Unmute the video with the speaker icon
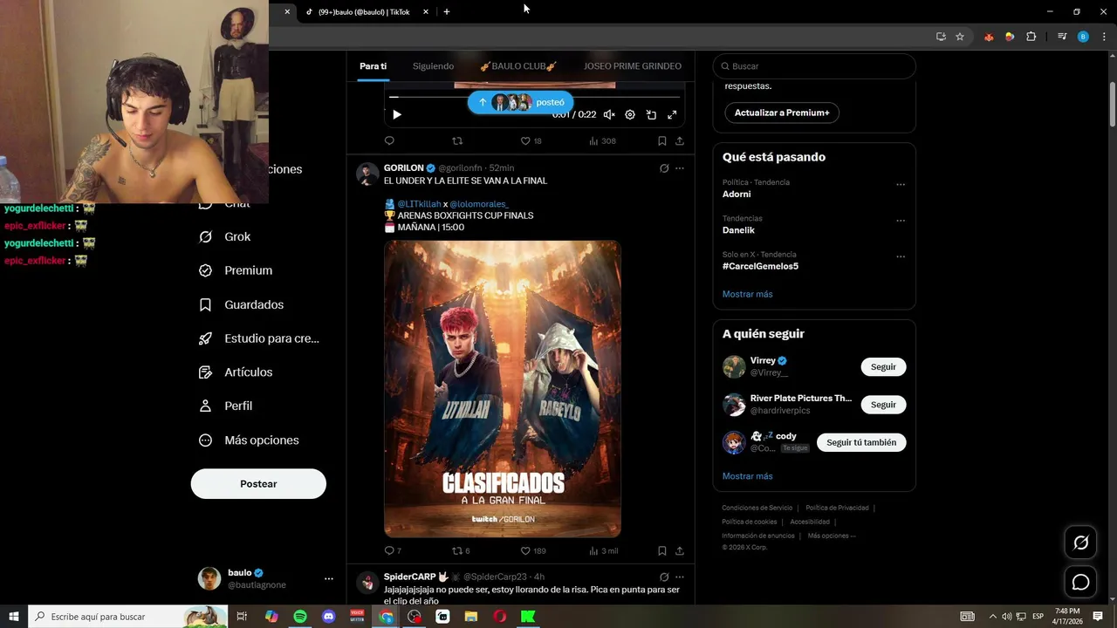 point(609,114)
